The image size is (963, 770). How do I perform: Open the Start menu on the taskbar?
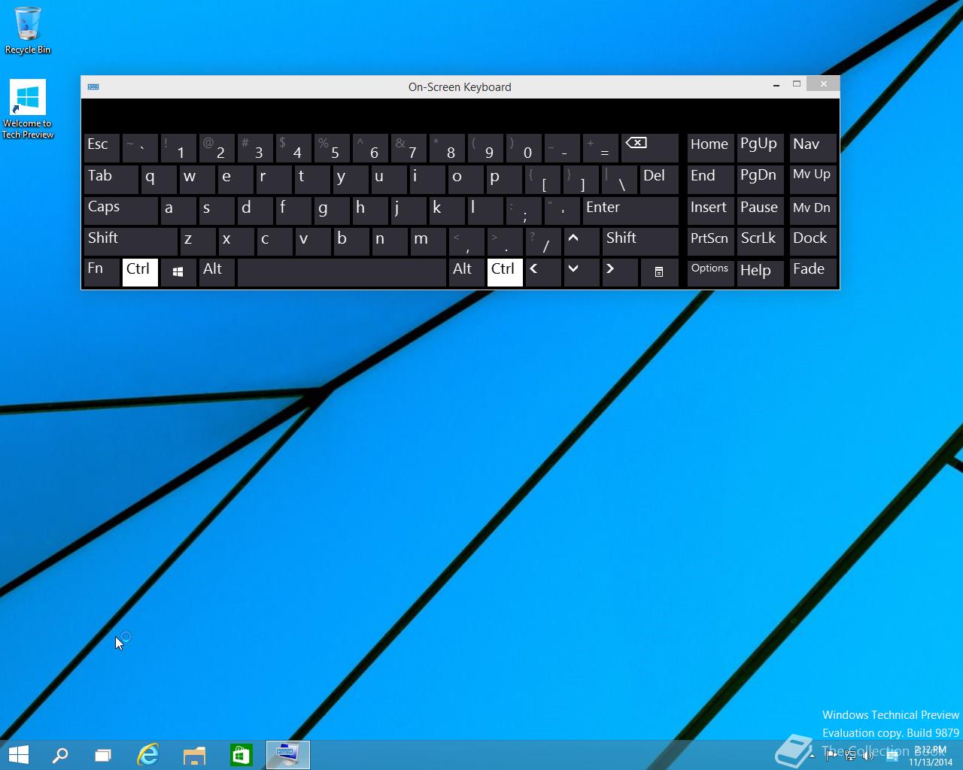(19, 754)
